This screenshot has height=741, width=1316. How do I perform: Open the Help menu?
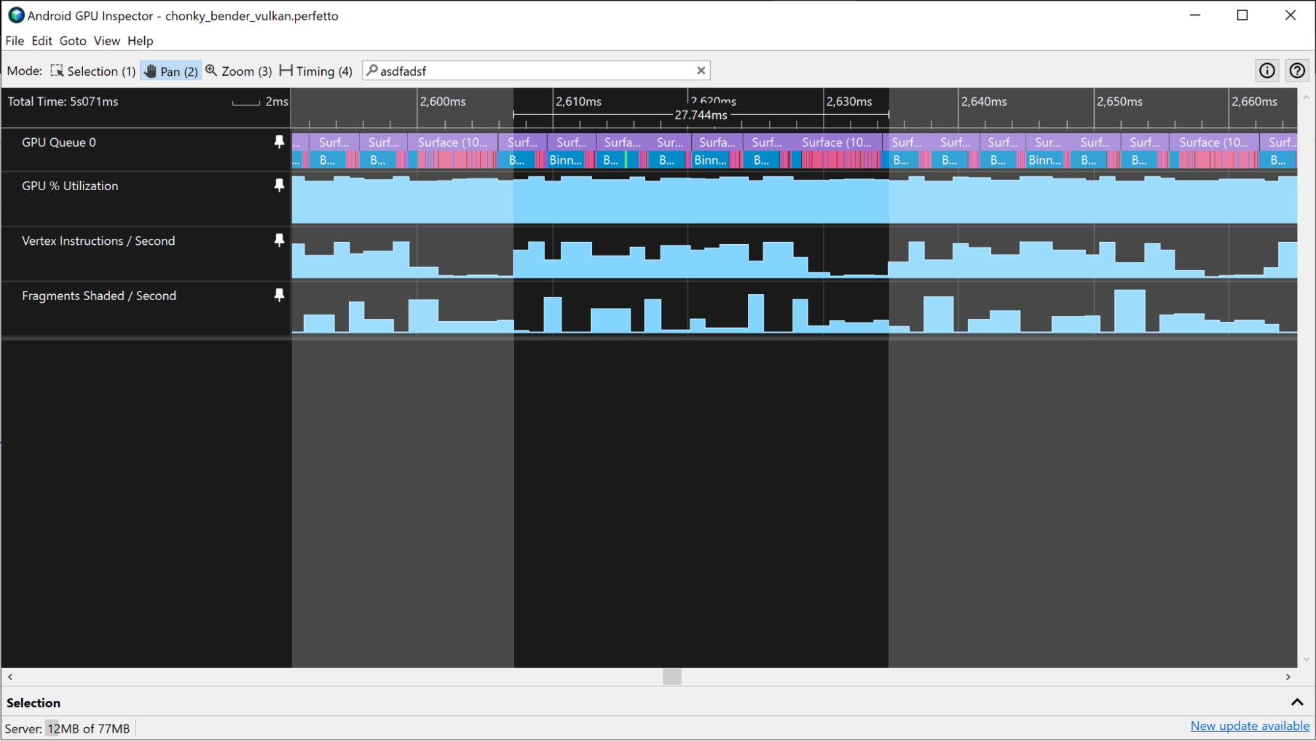[140, 41]
